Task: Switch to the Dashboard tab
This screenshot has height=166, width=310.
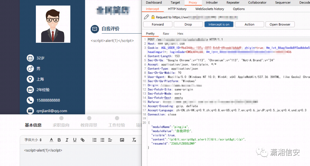Action: [x=154, y=3]
